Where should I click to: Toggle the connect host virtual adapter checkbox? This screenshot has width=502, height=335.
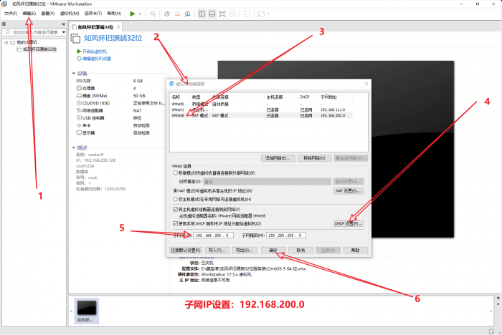pos(174,209)
